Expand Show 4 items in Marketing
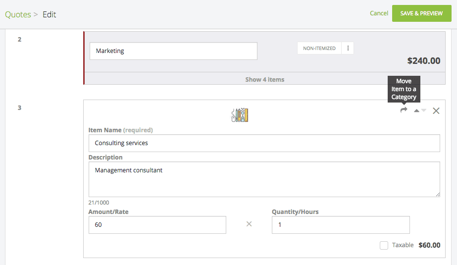Viewport: 457px width, 265px height. coord(264,79)
